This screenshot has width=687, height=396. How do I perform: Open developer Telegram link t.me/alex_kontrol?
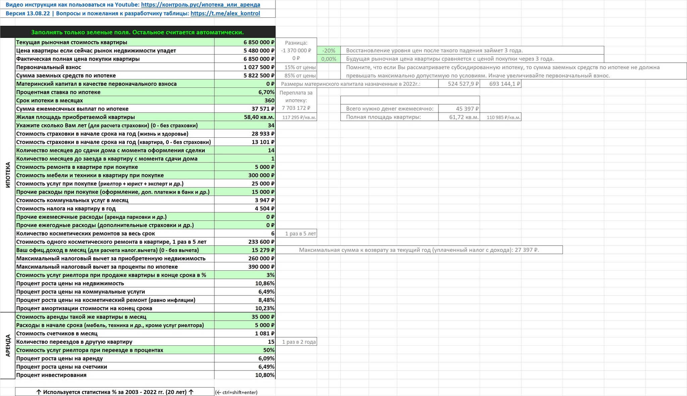point(225,13)
